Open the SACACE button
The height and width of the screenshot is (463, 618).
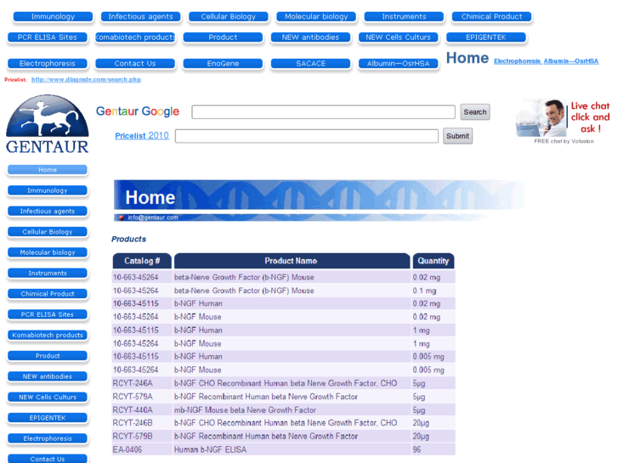[x=310, y=64]
